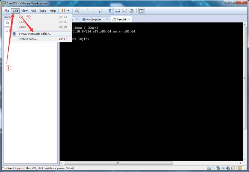
Task: Minimize the VMware Workstation window
Action: point(227,2)
